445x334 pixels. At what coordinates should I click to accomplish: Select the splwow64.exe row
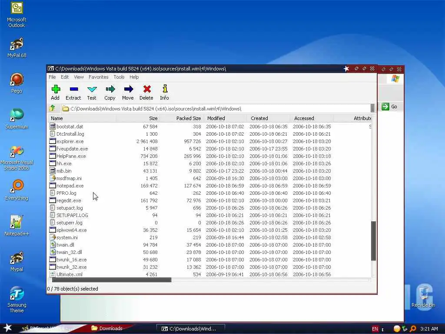[210, 230]
